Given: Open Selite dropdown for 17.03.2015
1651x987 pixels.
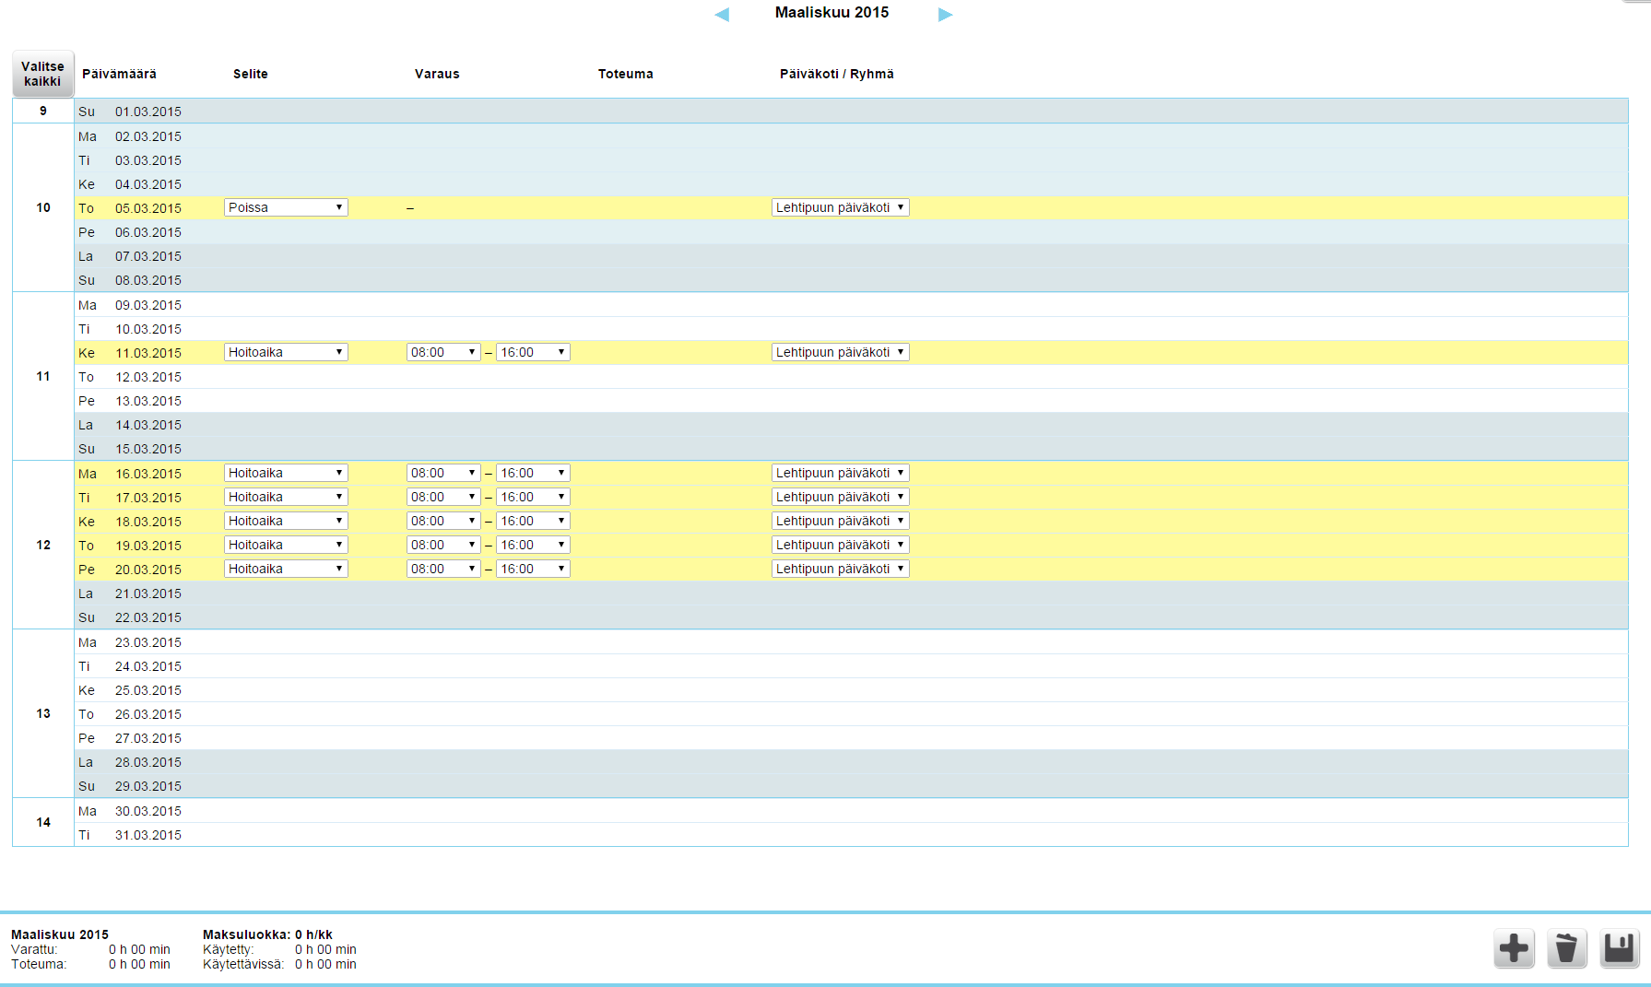Looking at the screenshot, I should pos(286,497).
